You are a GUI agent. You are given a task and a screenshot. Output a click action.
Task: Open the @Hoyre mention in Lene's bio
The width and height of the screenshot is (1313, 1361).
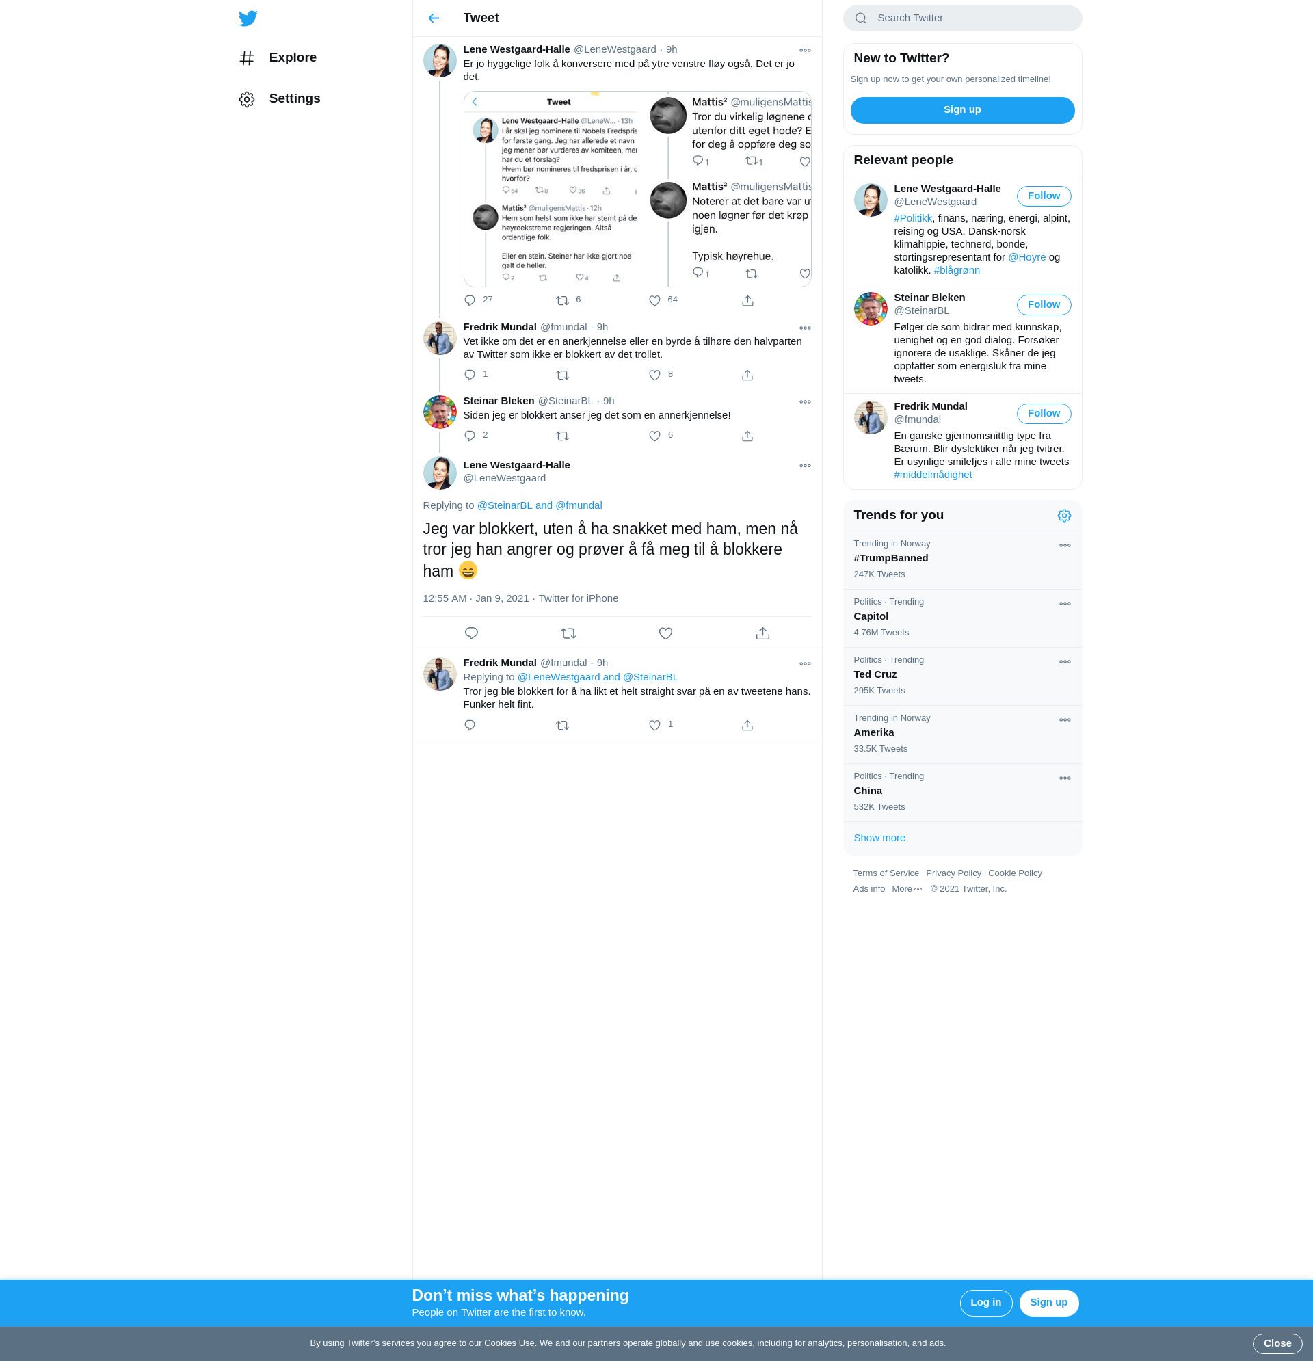[x=1027, y=257]
